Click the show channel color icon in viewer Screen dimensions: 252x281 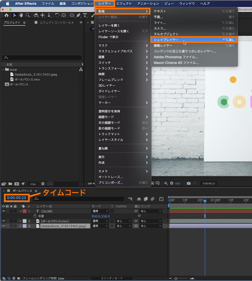166,183
